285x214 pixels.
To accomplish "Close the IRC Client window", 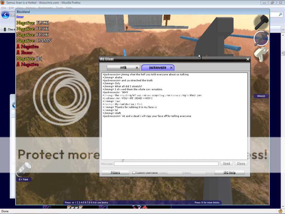I will (248, 59).
